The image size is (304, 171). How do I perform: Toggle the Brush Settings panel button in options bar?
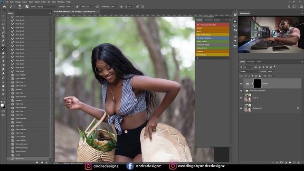(x=27, y=7)
